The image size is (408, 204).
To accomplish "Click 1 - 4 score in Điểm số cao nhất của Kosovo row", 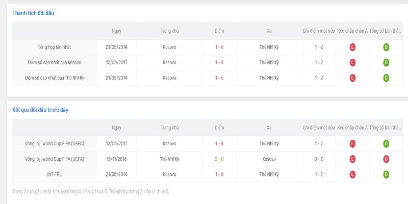I will pos(219,63).
